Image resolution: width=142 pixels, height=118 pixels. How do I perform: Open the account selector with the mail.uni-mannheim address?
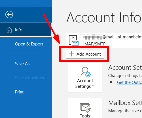click(x=104, y=40)
